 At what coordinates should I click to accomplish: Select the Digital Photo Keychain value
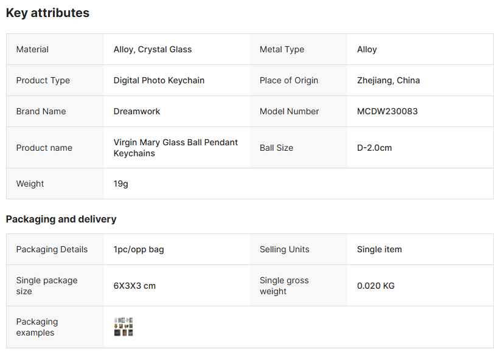click(159, 80)
